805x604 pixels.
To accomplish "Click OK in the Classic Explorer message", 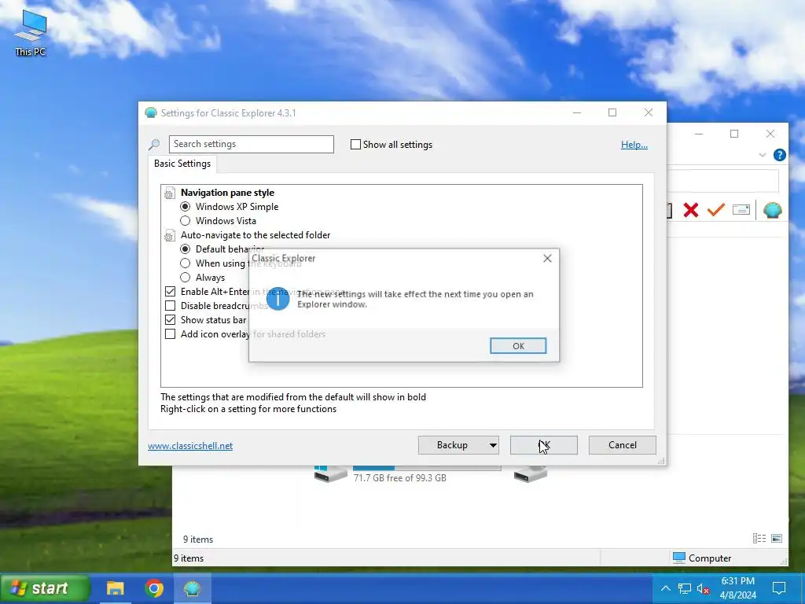I will [518, 346].
